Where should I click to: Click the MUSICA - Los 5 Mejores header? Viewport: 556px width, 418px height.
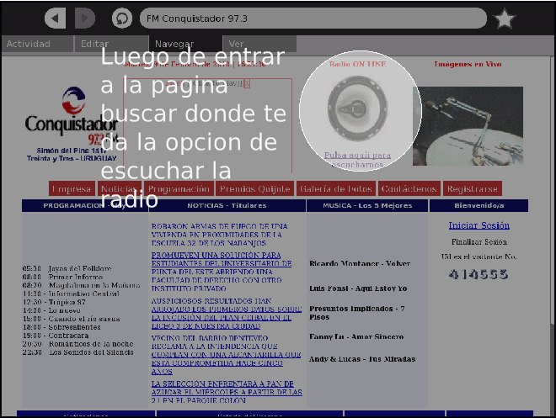coord(367,206)
